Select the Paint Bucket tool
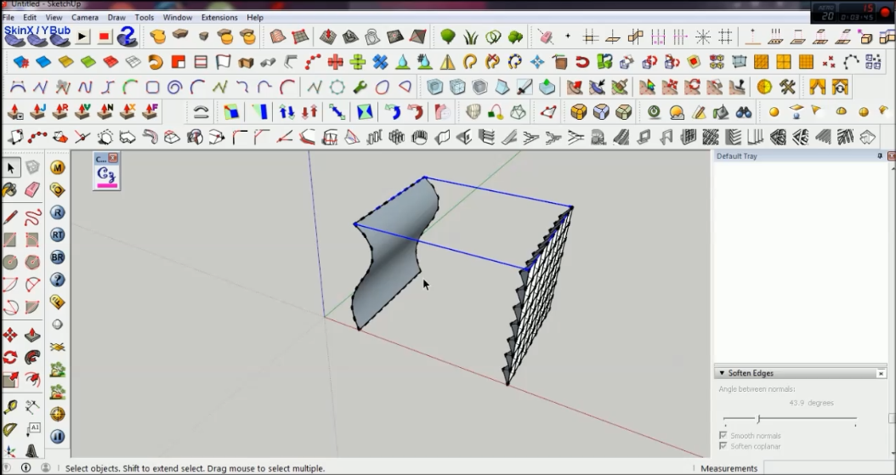Image resolution: width=896 pixels, height=475 pixels. (x=10, y=189)
